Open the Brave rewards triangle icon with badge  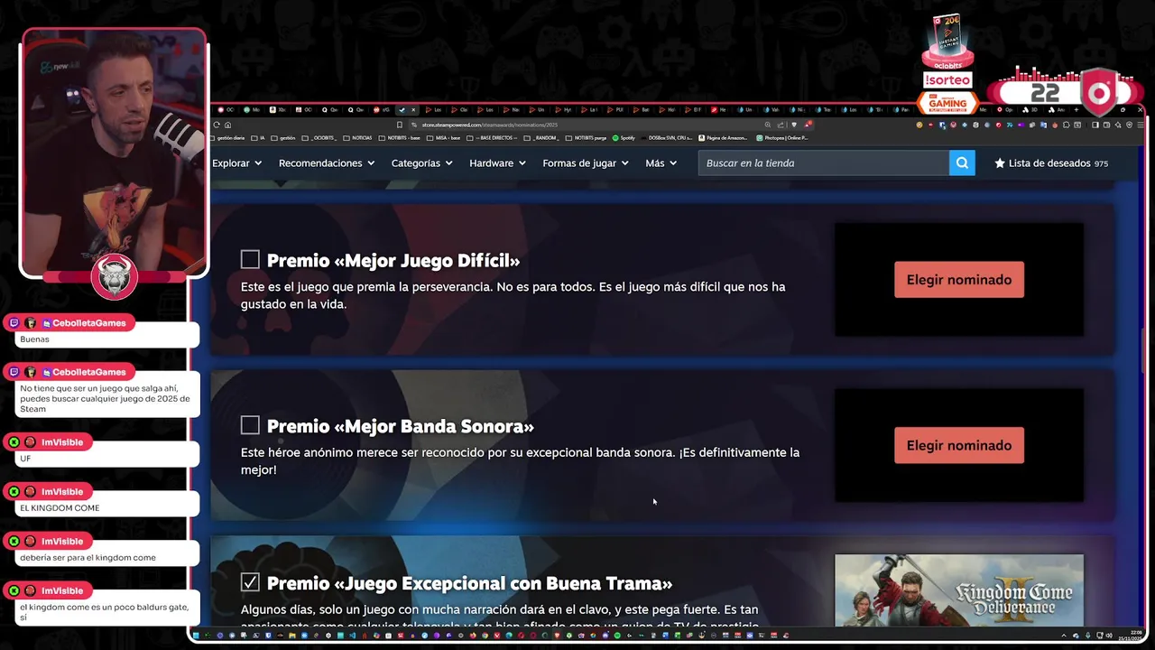(x=808, y=124)
